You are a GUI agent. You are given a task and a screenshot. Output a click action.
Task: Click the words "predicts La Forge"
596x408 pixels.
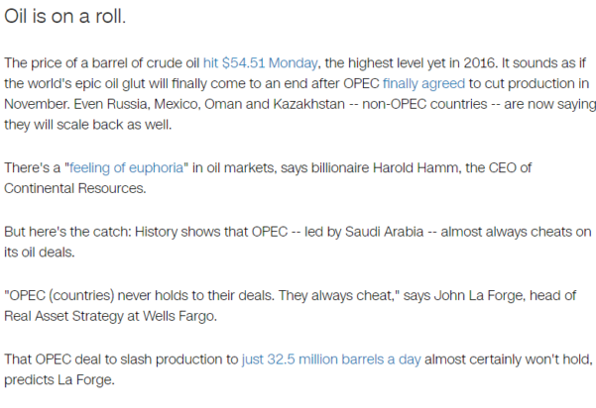(x=63, y=379)
